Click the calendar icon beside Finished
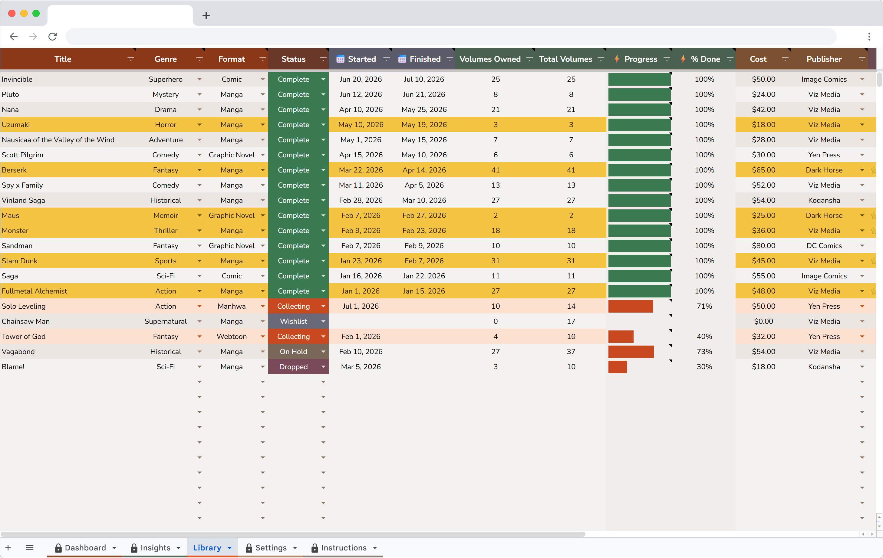The width and height of the screenshot is (883, 558). tap(402, 59)
